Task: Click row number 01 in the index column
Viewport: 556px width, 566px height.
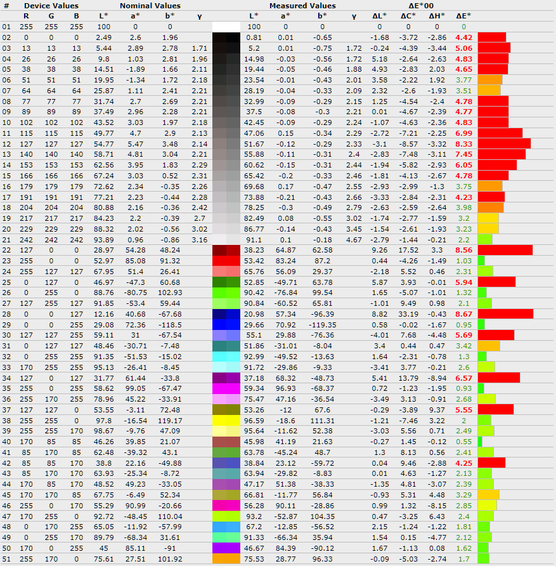Action: tap(6, 27)
